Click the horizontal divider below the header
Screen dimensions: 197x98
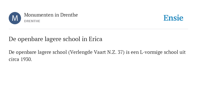(98, 29)
